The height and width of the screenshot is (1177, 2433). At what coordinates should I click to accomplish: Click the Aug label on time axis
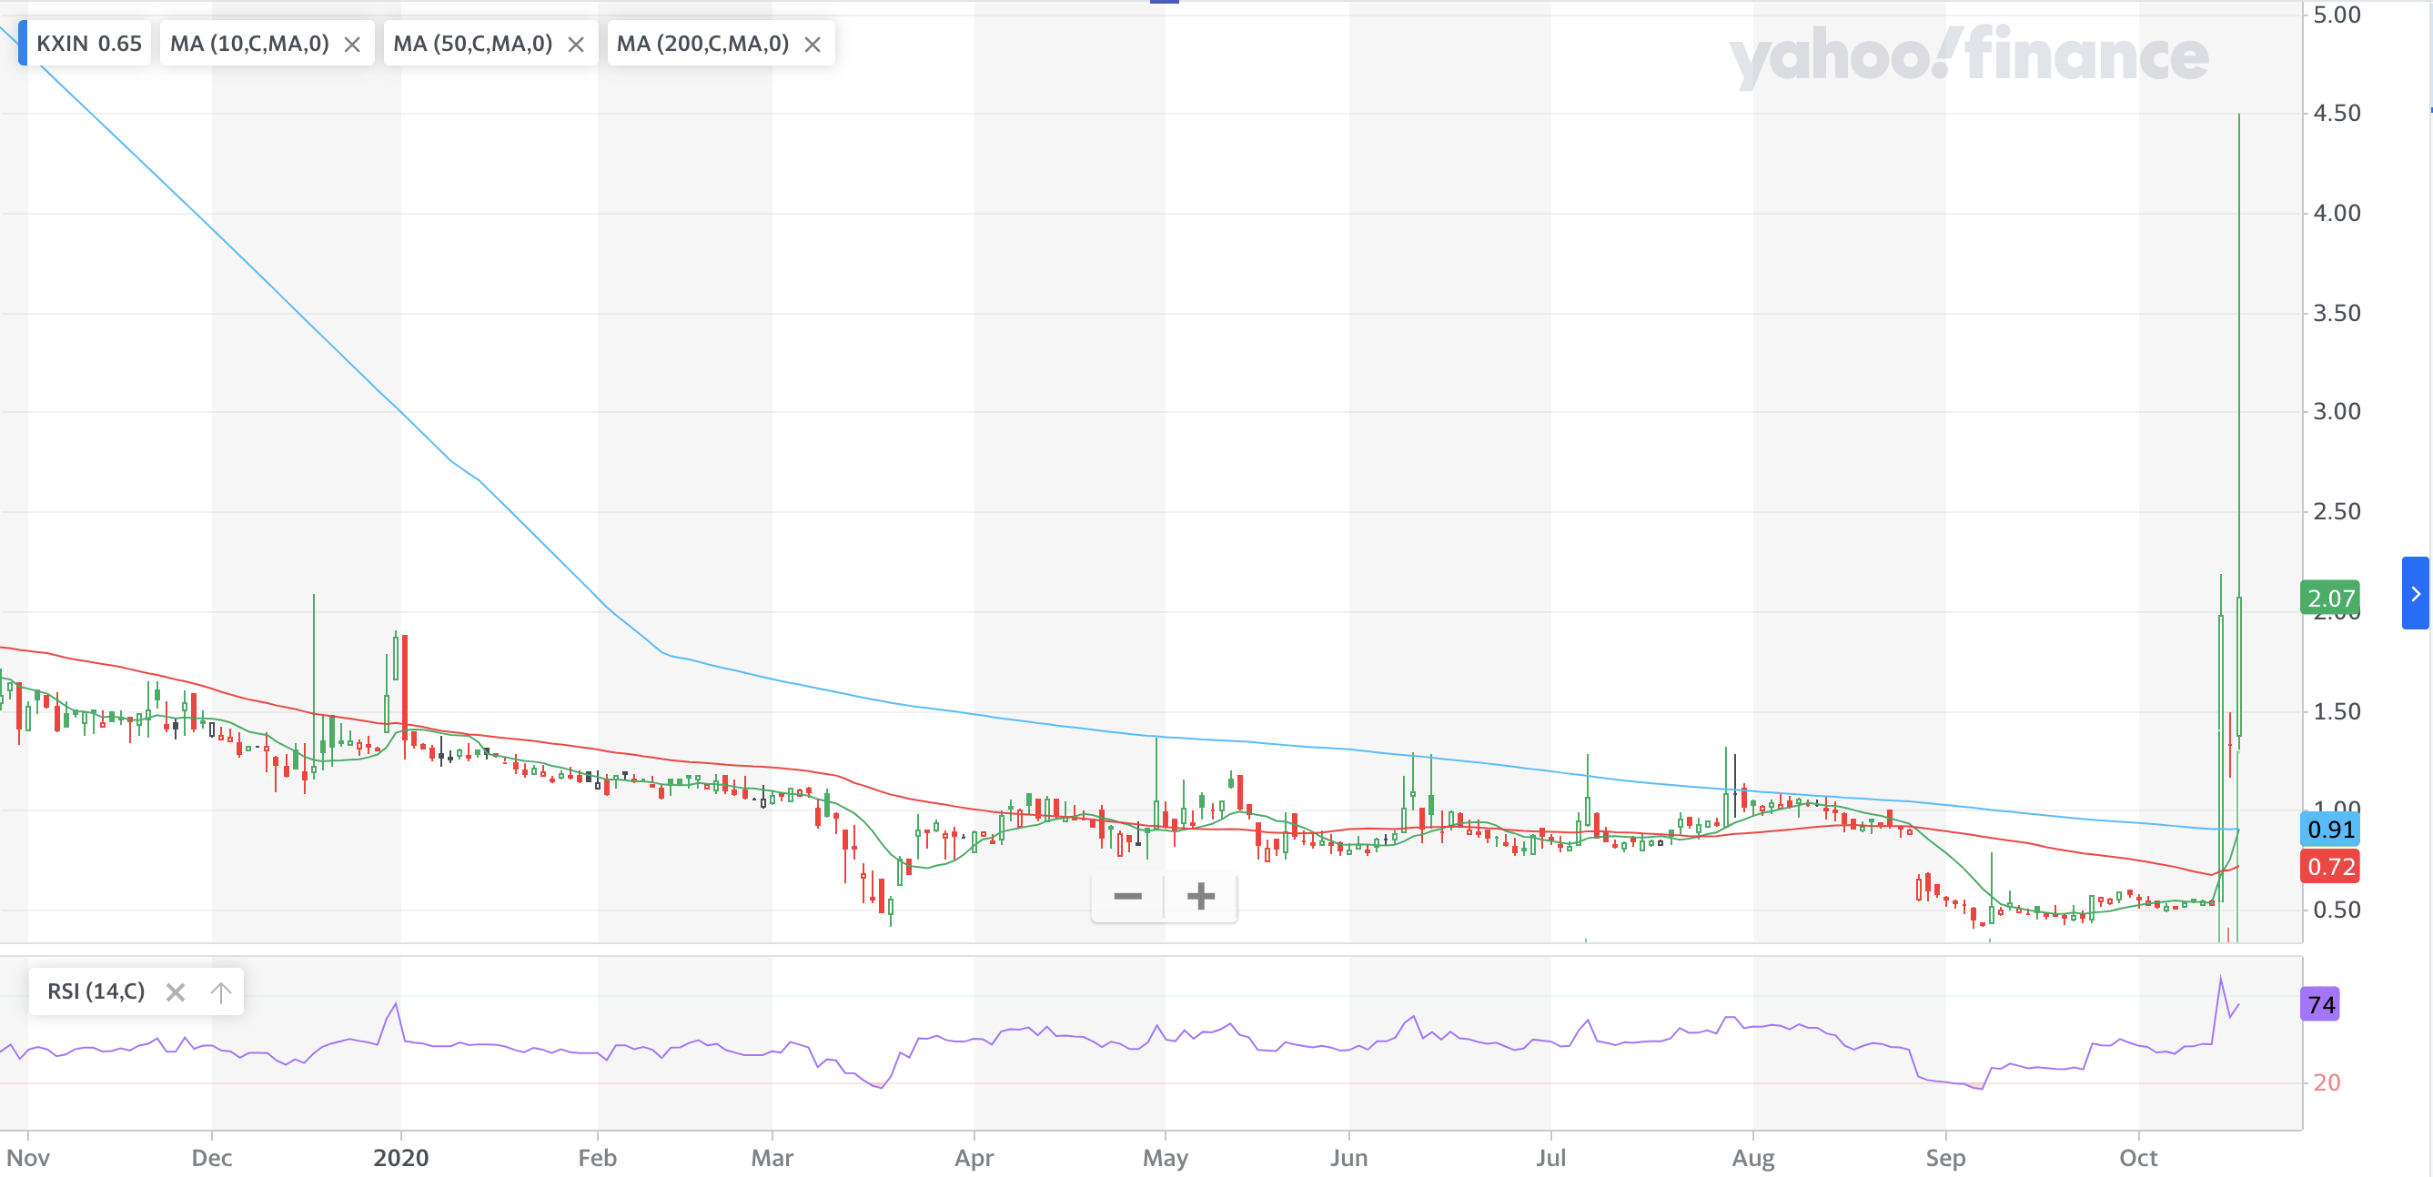click(1753, 1157)
